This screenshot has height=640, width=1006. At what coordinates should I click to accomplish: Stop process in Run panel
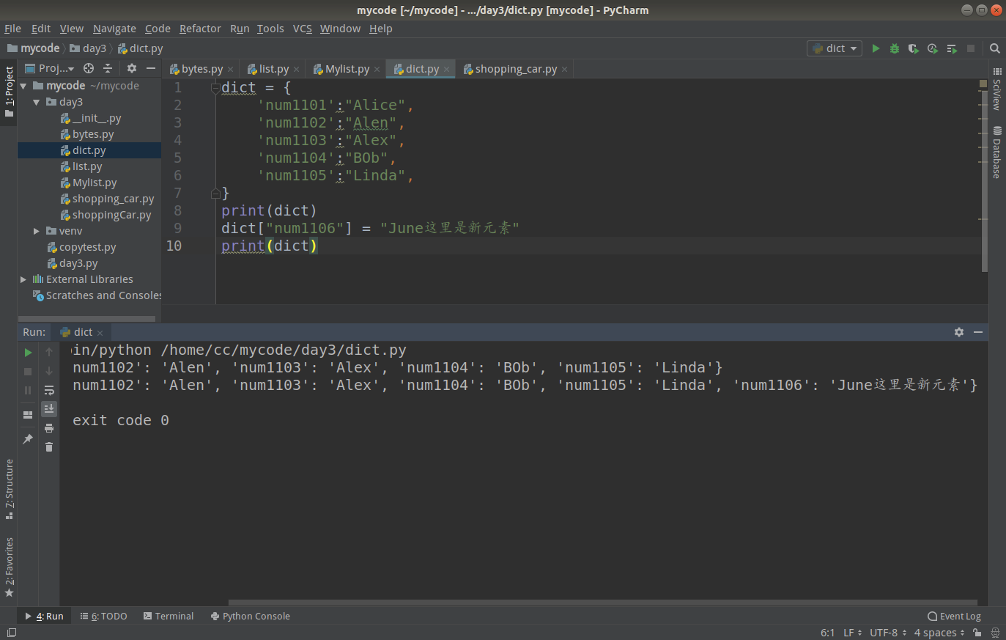[x=28, y=372]
